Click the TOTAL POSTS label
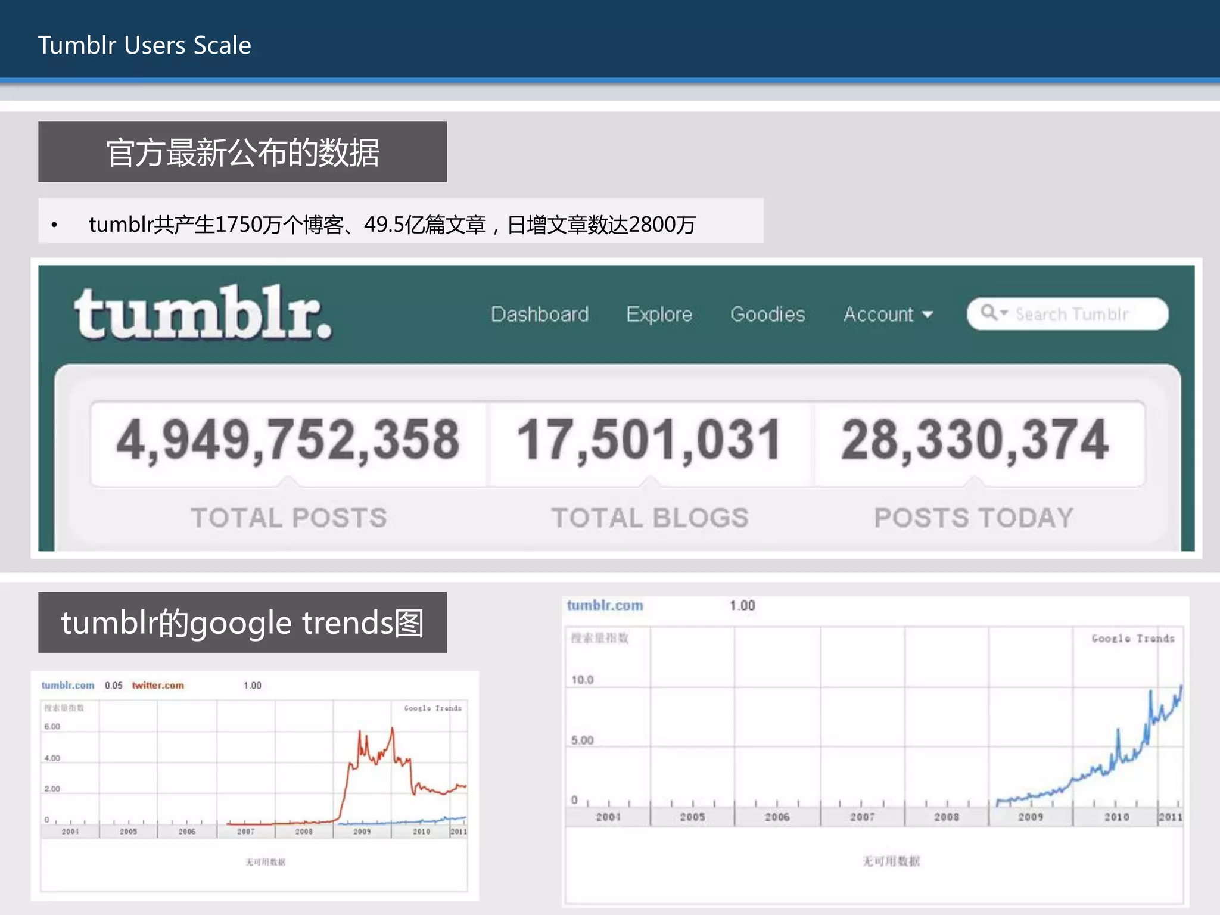 (289, 517)
